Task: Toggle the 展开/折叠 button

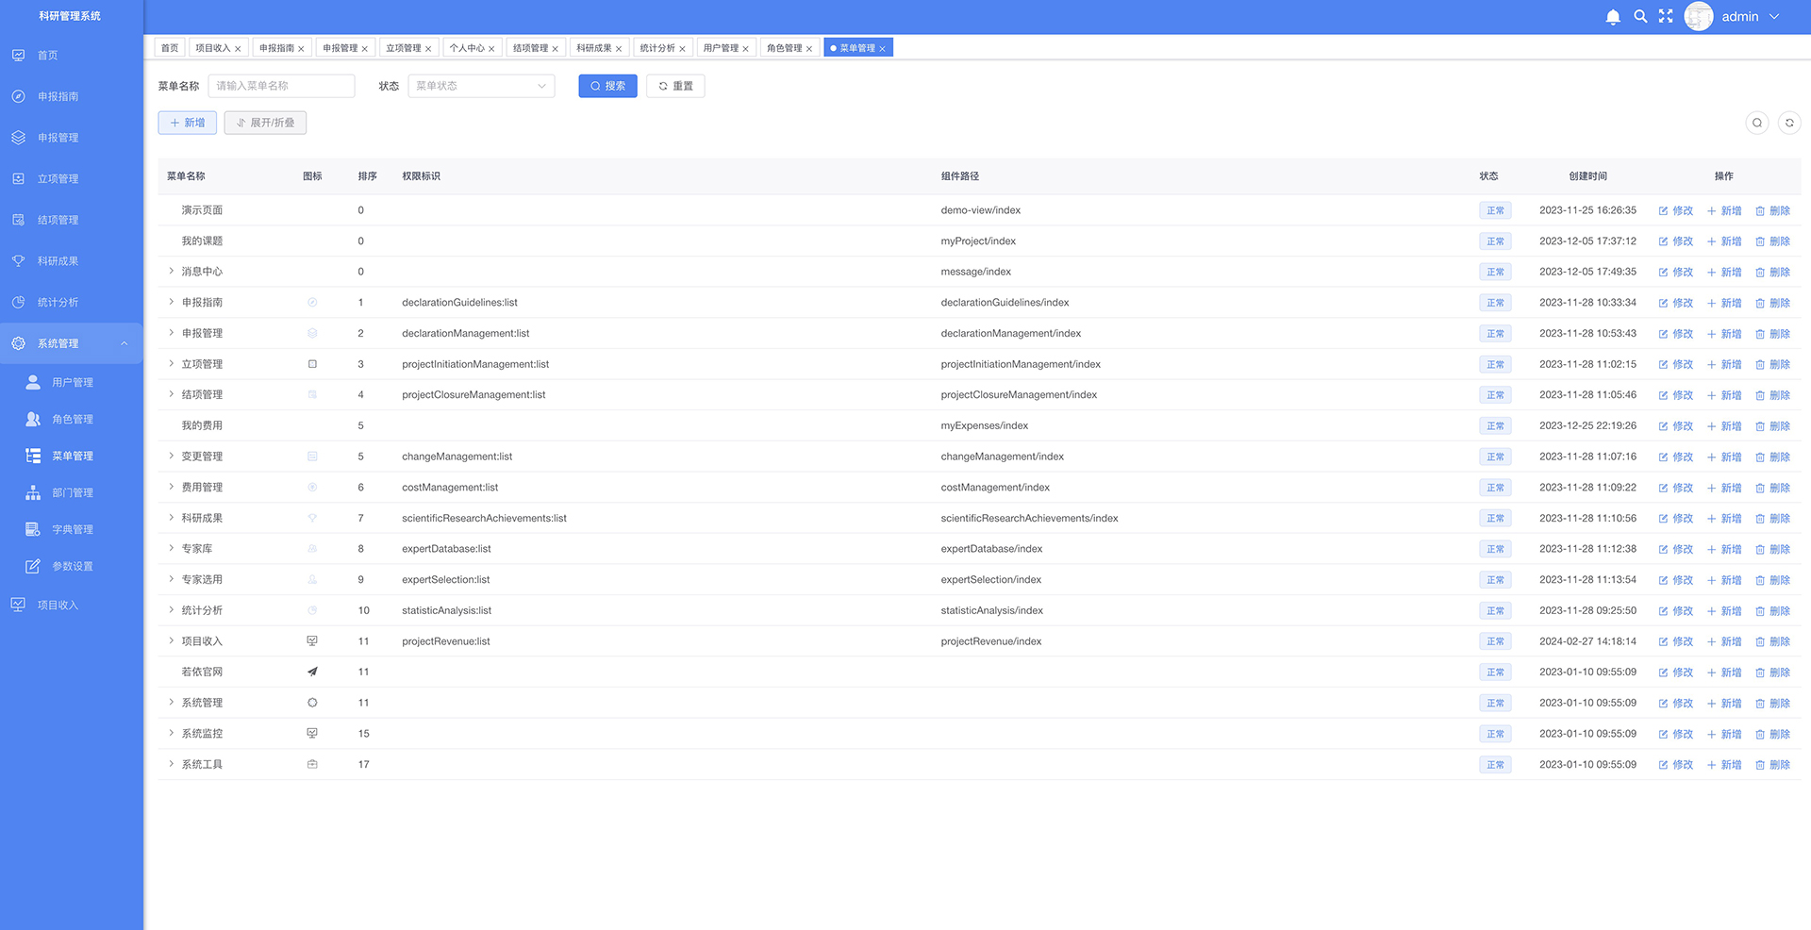Action: click(265, 123)
